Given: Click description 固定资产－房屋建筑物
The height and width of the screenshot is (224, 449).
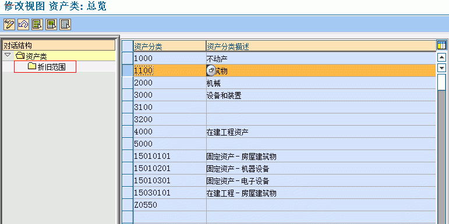Looking at the screenshot, I should pyautogui.click(x=321, y=156).
